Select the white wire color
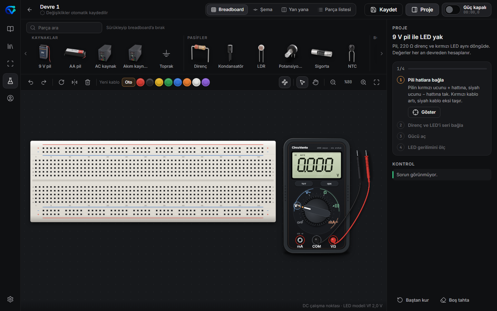This screenshot has width=497, height=311. 196,82
